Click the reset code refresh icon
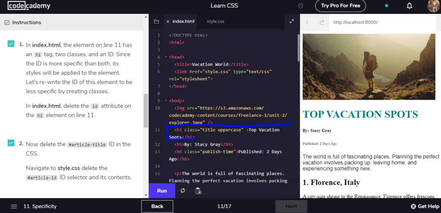Image resolution: width=441 pixels, height=213 pixels. [x=183, y=191]
